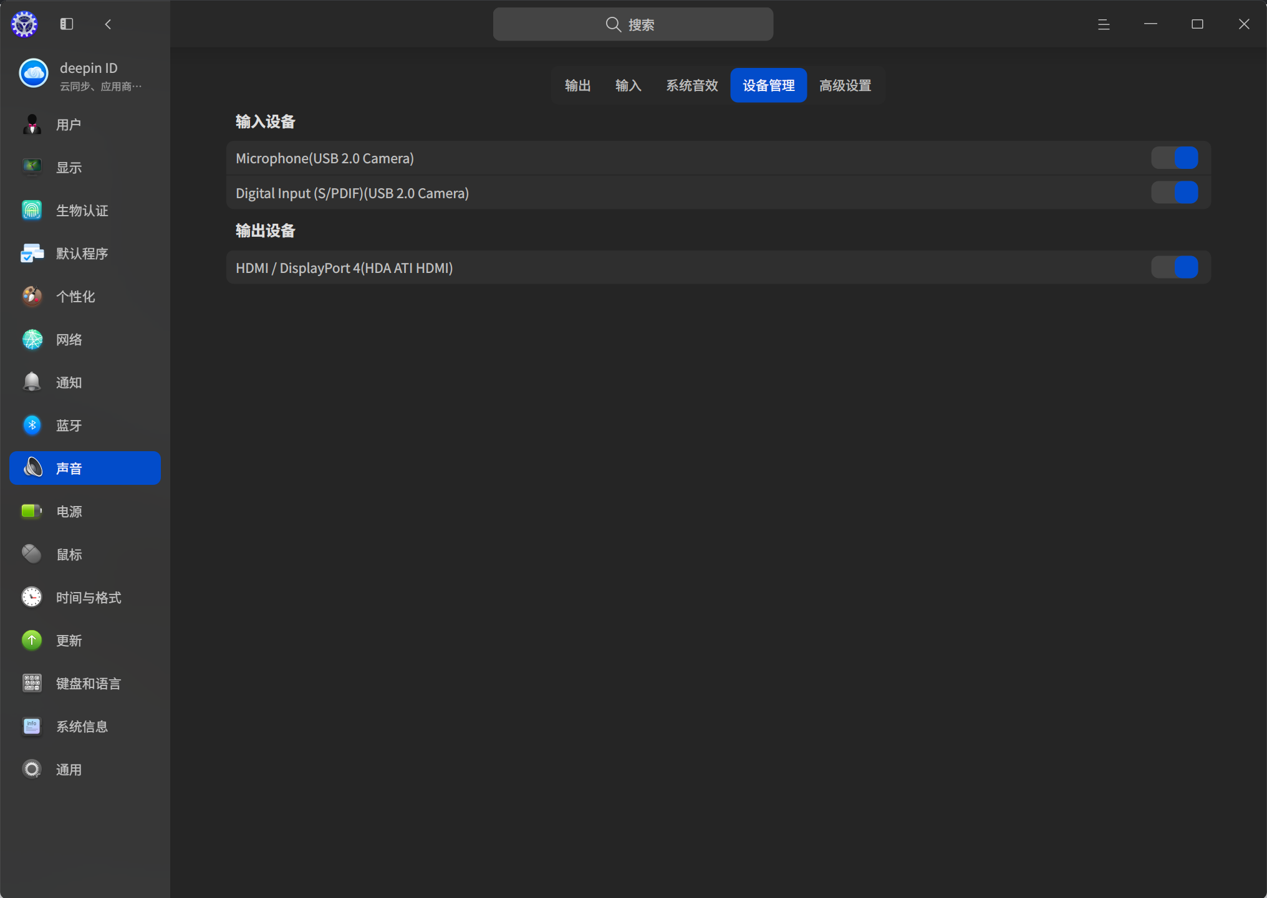This screenshot has width=1267, height=898.
Task: Open Mouse (鼠标) settings icon
Action: pyautogui.click(x=32, y=554)
